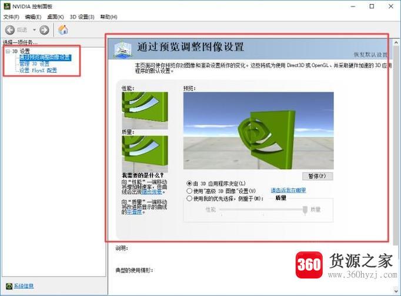Click the 性能 preview thumbnail
401x296 pixels.
coord(145,110)
